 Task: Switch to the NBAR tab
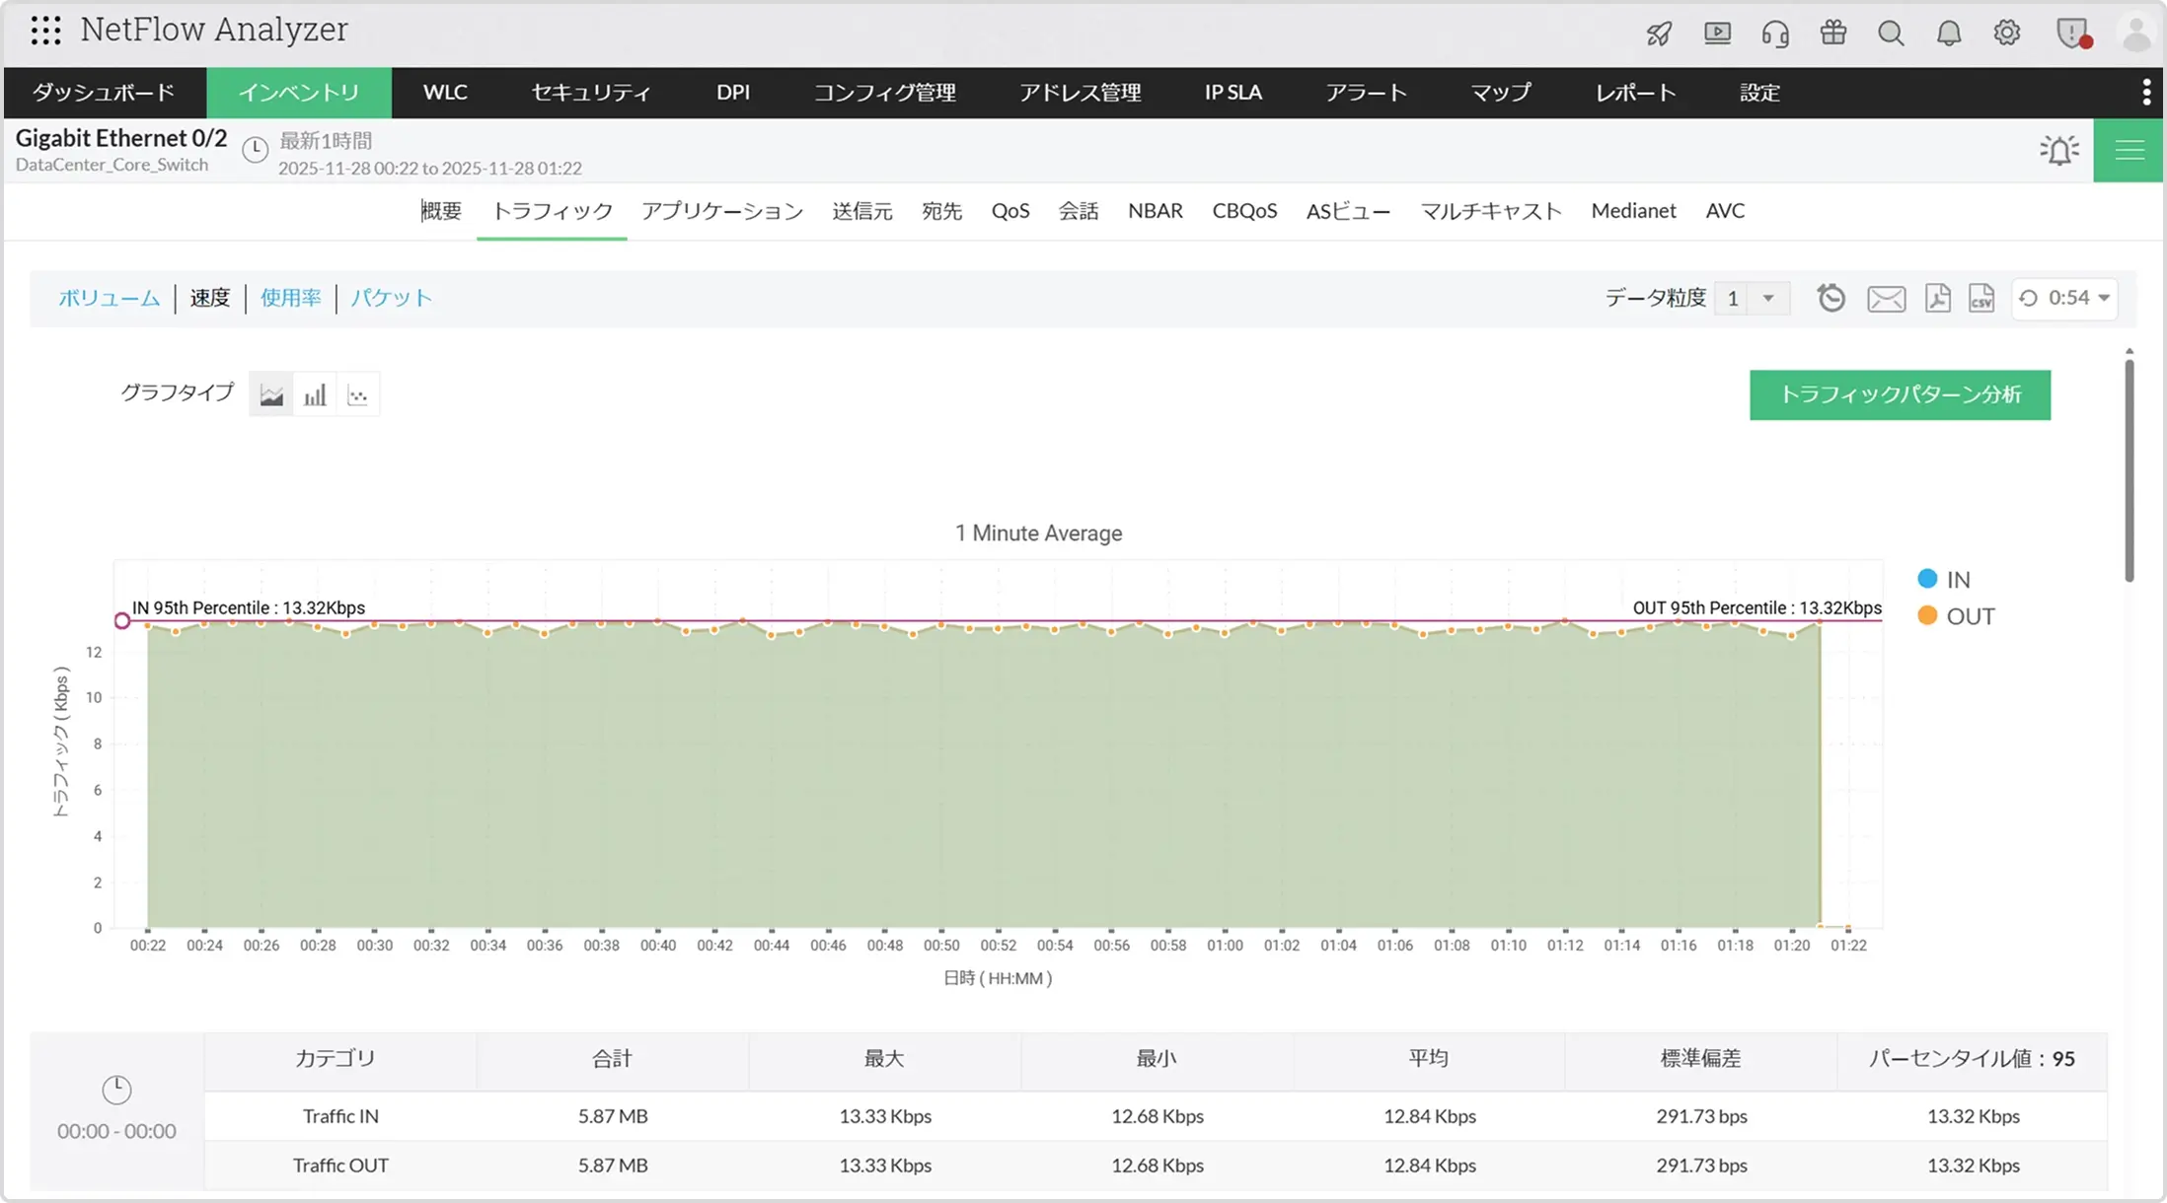point(1156,211)
